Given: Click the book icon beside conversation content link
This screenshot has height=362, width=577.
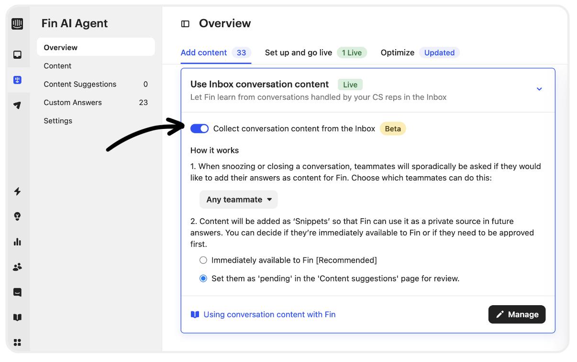Looking at the screenshot, I should (195, 314).
